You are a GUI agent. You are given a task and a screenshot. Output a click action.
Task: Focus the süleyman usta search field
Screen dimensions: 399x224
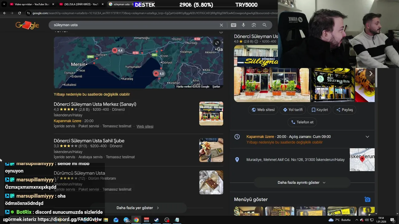coord(134,25)
